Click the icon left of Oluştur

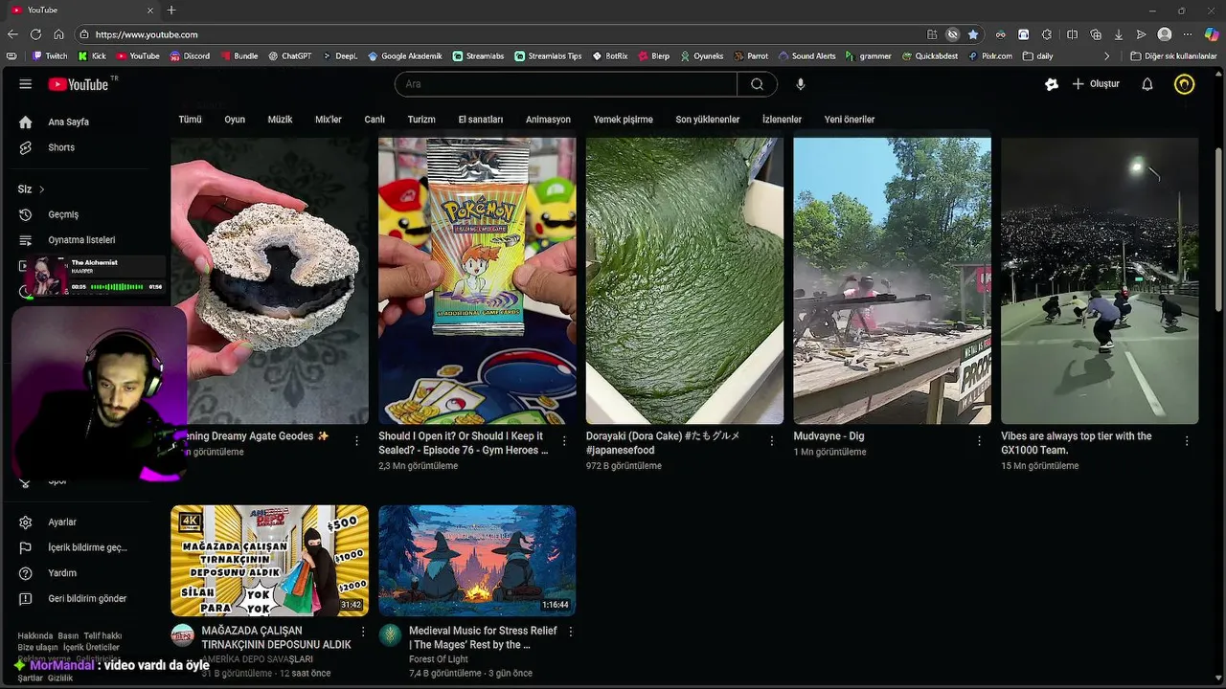coord(1052,84)
